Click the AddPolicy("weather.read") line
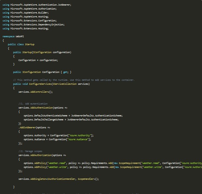This screenshot has height=194, width=202. pyautogui.click(x=113, y=163)
